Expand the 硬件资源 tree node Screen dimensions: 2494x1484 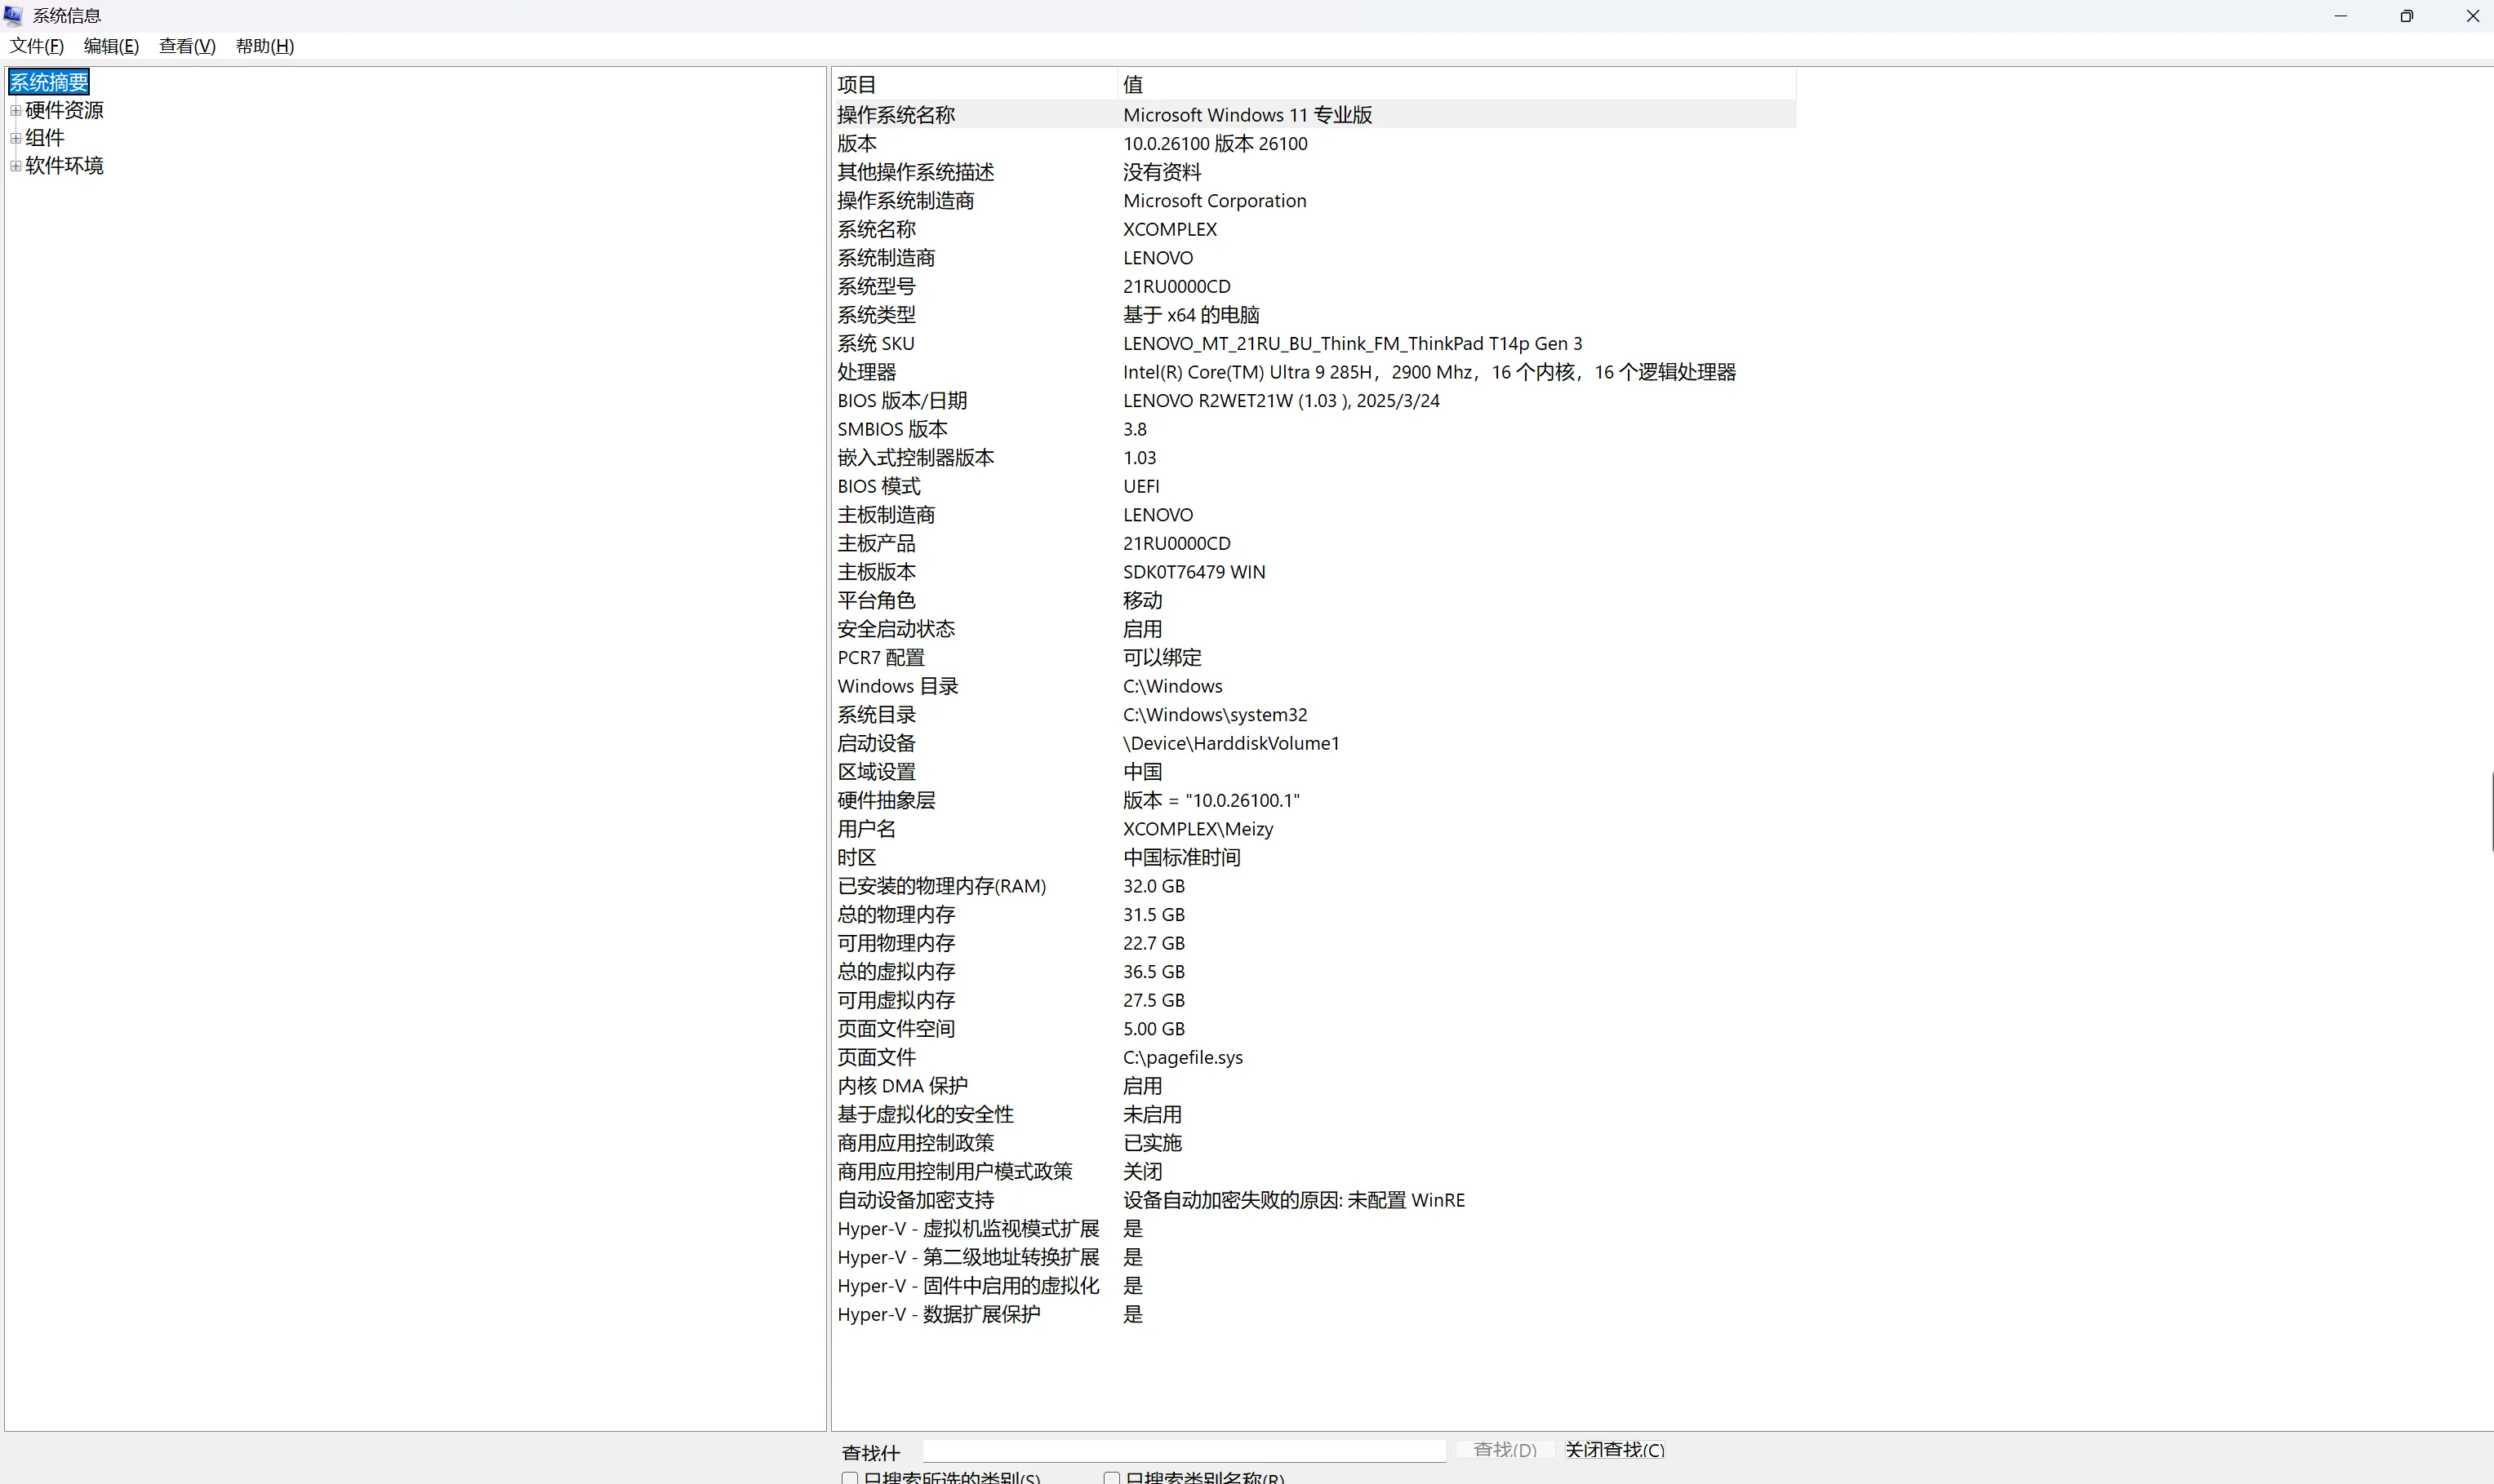(x=16, y=110)
